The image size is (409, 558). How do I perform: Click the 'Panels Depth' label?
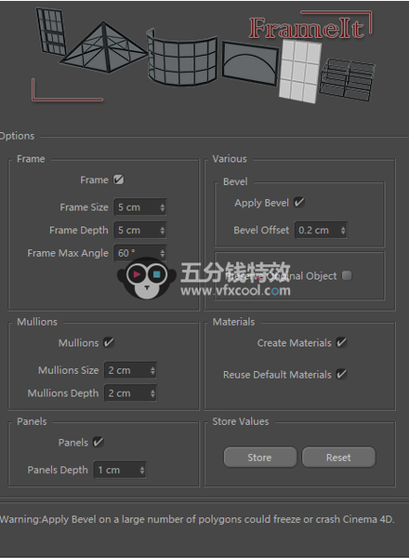(58, 470)
